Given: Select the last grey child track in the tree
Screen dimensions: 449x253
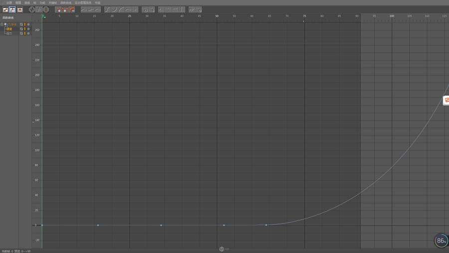Looking at the screenshot, I should coord(9,33).
